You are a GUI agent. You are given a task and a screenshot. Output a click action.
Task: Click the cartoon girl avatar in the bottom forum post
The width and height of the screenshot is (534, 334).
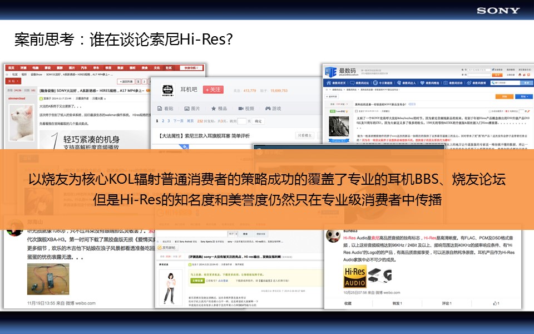coord(170,288)
